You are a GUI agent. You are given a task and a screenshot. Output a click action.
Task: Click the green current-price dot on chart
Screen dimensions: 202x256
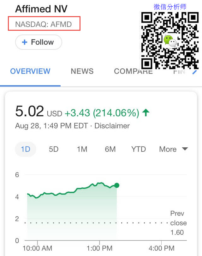coord(116,185)
